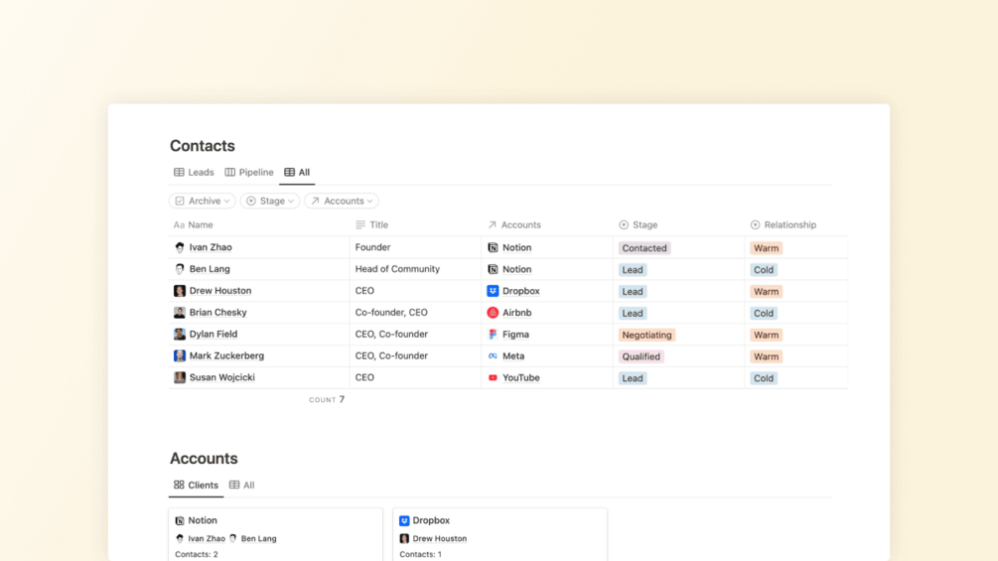
Task: Click the Figma logo icon
Action: pyautogui.click(x=493, y=334)
